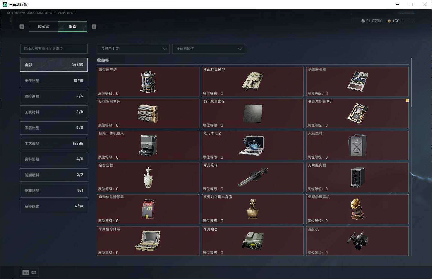
Task: Filter by 电子物品 category
Action: (54, 81)
